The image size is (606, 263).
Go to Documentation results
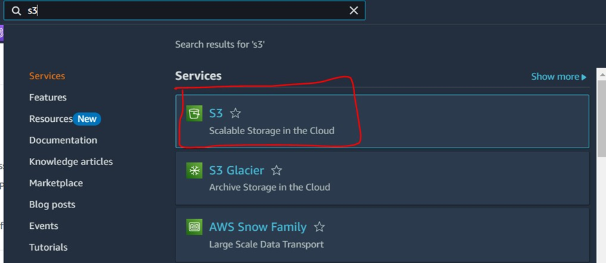point(63,140)
